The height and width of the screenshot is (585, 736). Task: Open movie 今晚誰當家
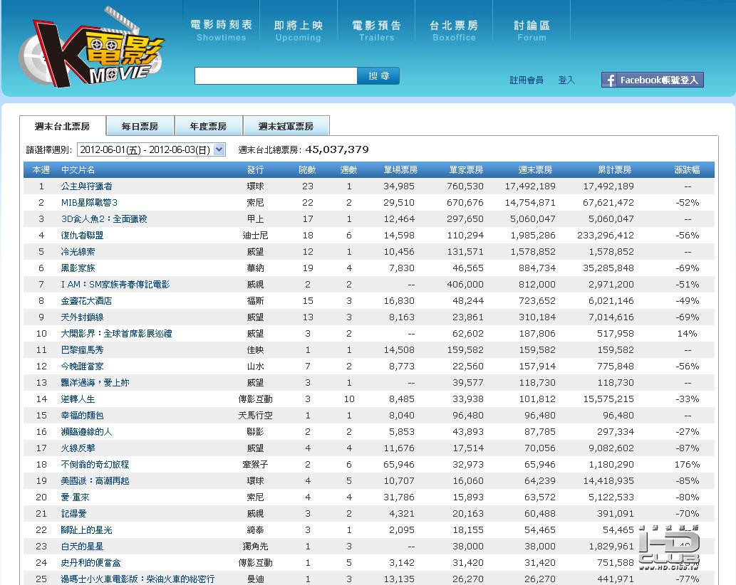point(82,367)
